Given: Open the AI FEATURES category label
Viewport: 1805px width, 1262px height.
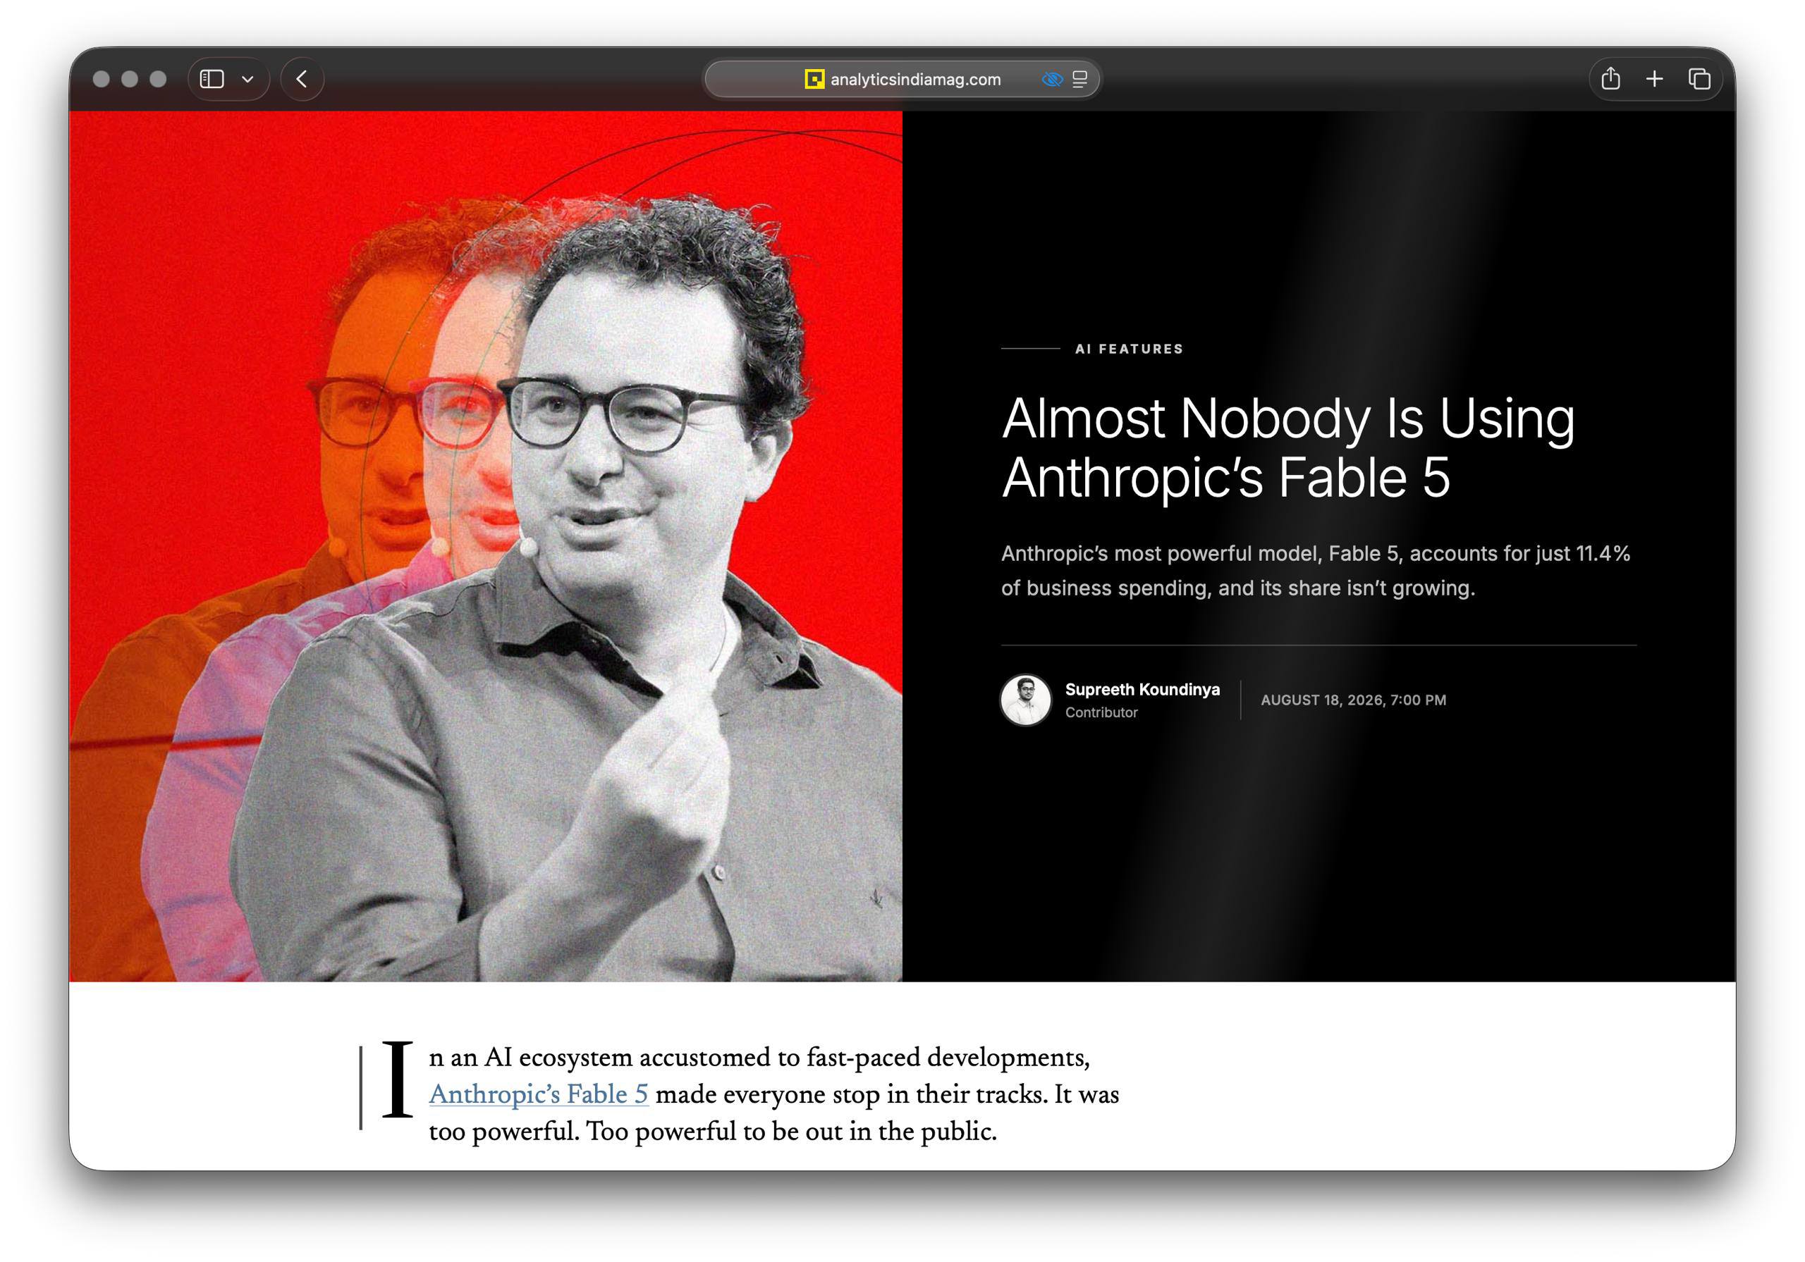Looking at the screenshot, I should [1129, 349].
